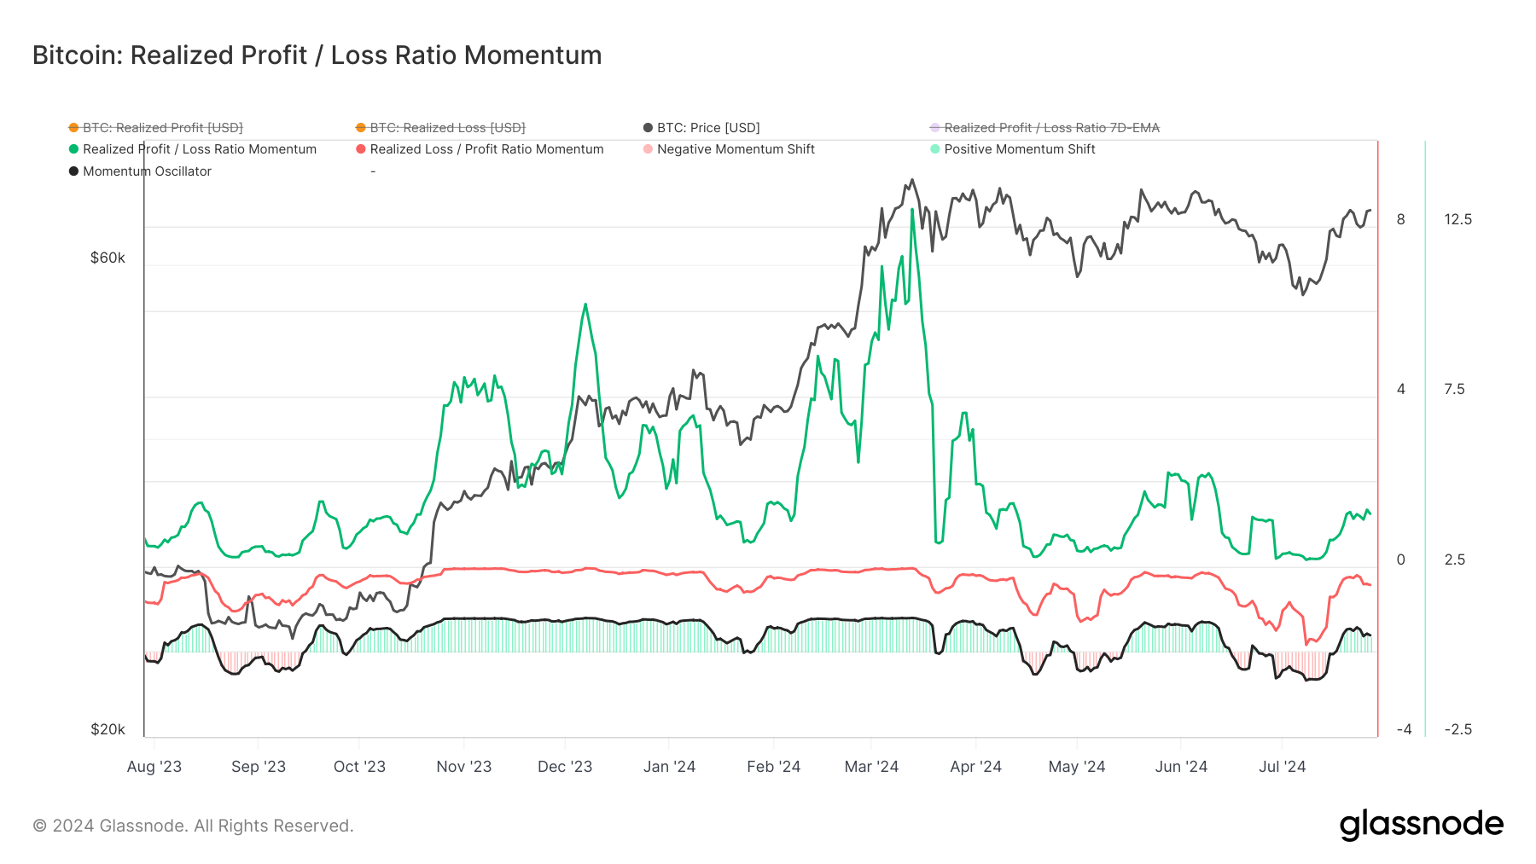Click the Jun '24 date axis label
This screenshot has width=1536, height=864.
[x=1181, y=767]
